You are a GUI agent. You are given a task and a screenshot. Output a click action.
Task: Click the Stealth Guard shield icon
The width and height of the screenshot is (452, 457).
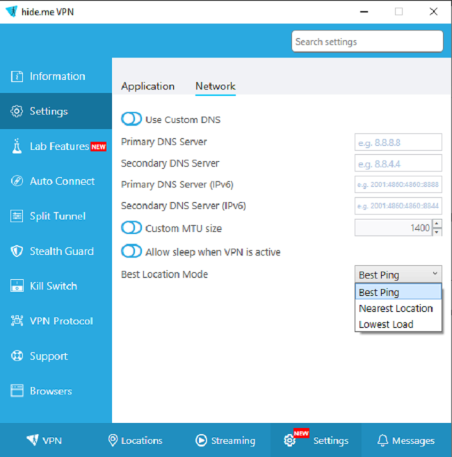(x=17, y=251)
